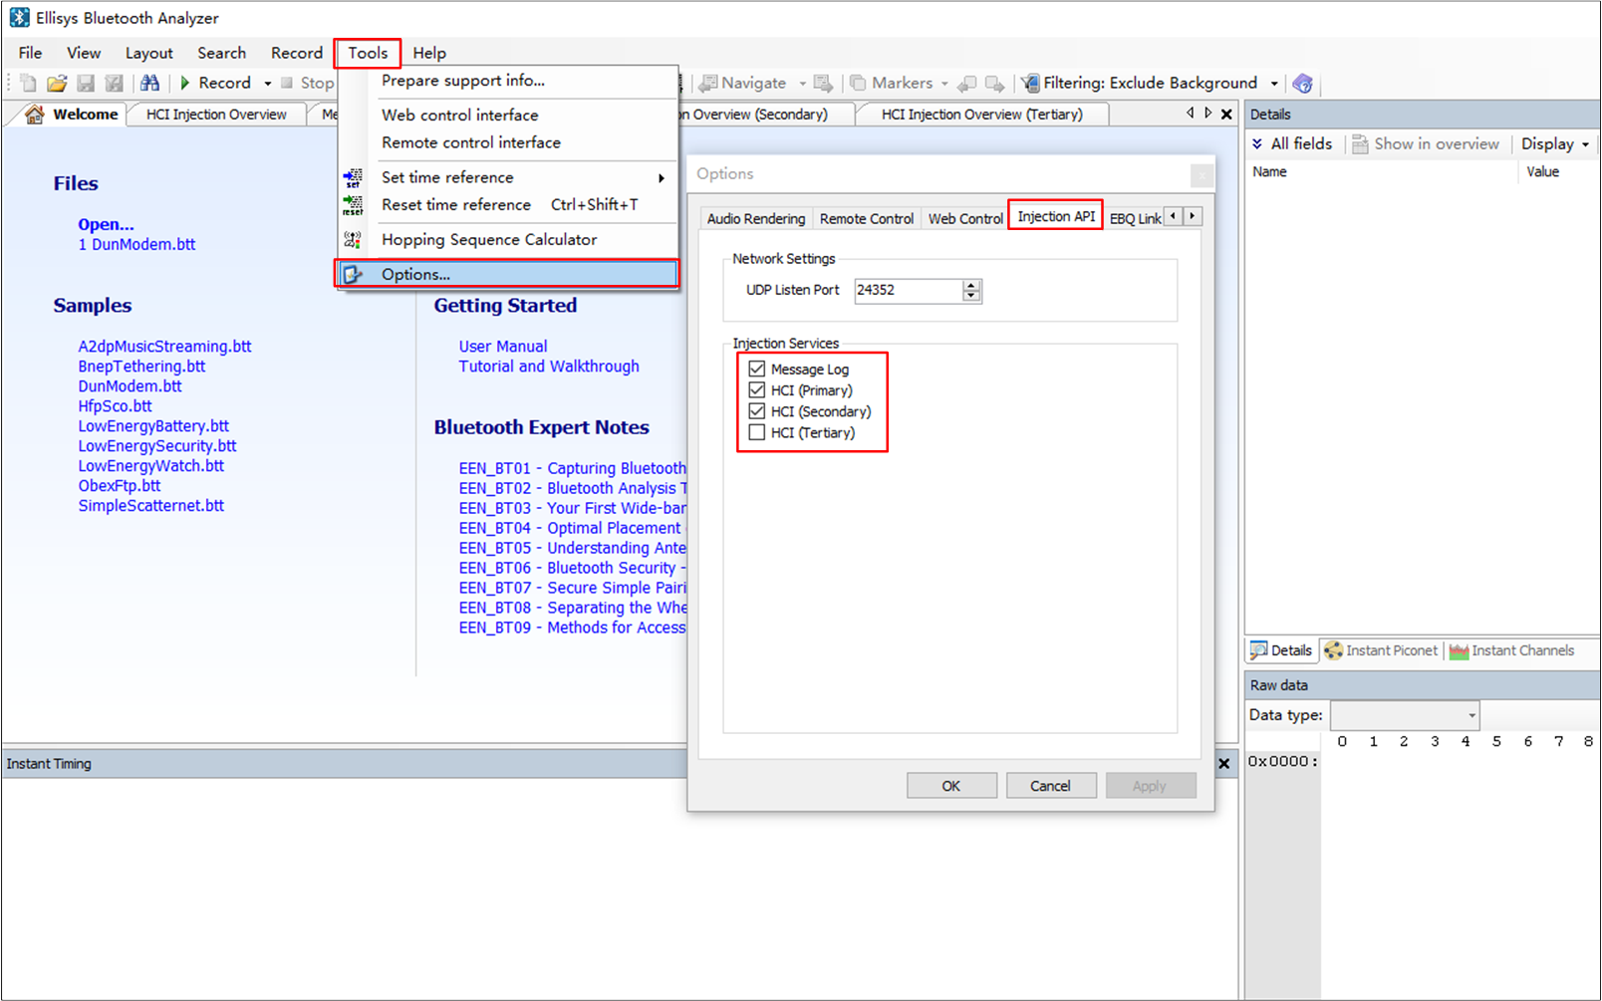
Task: Click the Hopping Sequence Calculator icon
Action: click(x=353, y=240)
